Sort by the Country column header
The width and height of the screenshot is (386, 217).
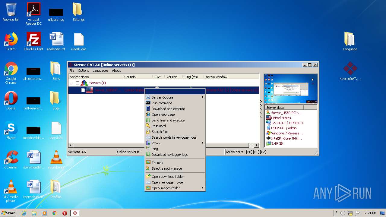[x=138, y=77]
